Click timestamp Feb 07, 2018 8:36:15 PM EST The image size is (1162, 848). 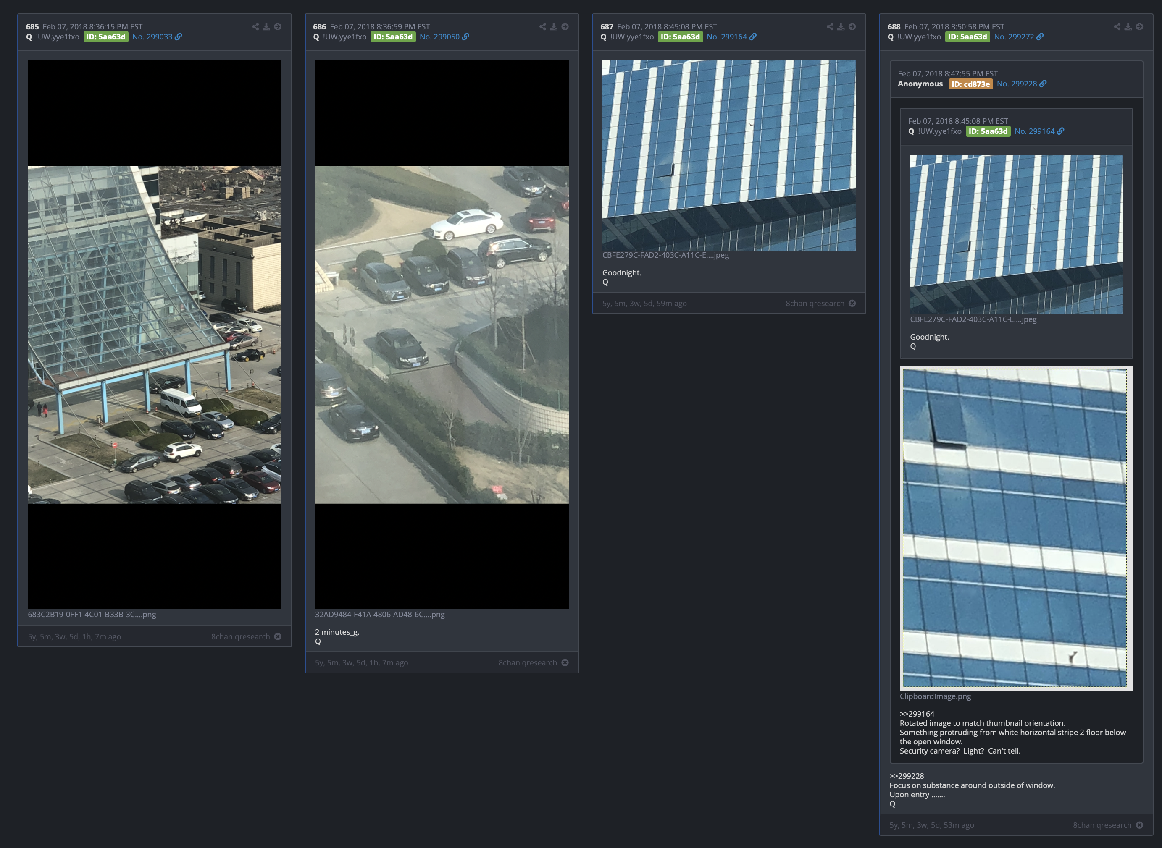92,27
